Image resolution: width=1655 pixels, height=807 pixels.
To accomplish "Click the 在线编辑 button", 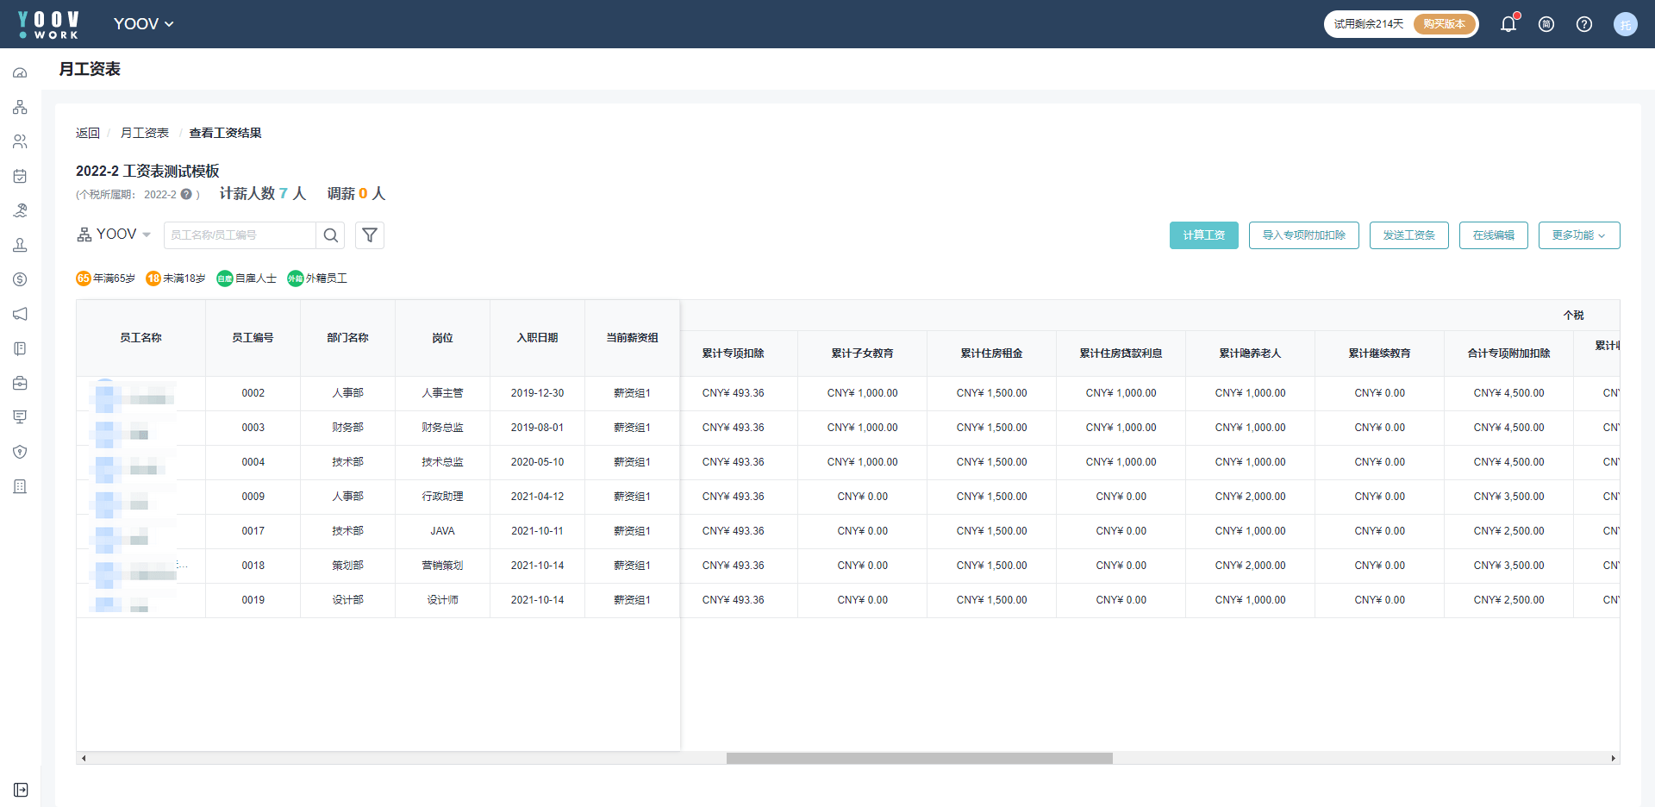I will [x=1494, y=235].
